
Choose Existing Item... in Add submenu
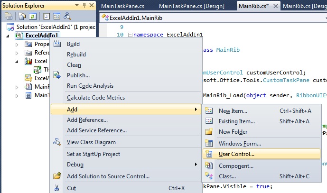tap(262, 121)
